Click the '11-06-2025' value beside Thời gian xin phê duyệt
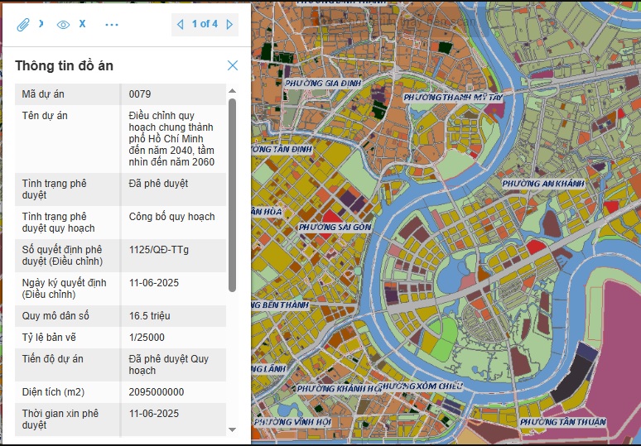 (154, 414)
